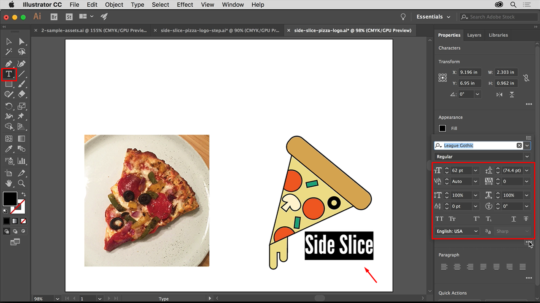Switch to the Libraries panel tab
Image resolution: width=540 pixels, height=303 pixels.
(x=498, y=35)
